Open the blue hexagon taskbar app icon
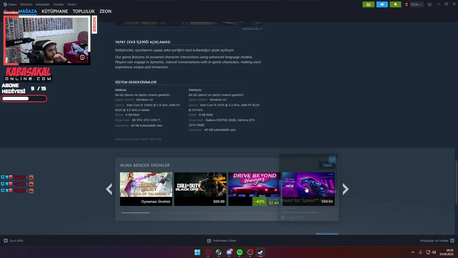The width and height of the screenshot is (458, 258). 219,252
